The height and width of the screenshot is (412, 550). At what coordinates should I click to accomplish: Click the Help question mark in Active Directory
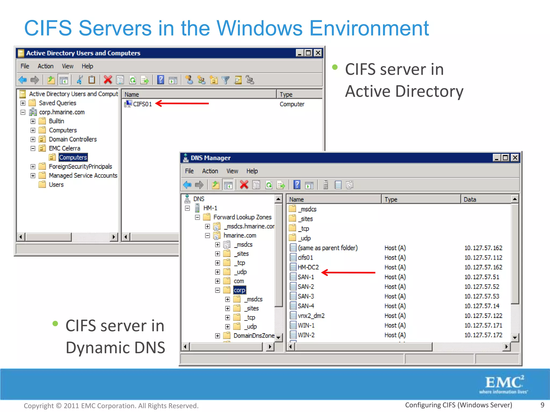click(161, 80)
